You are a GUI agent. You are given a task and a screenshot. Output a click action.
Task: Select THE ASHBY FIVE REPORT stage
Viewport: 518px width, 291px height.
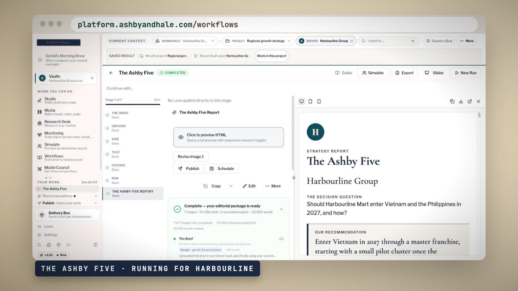133,194
